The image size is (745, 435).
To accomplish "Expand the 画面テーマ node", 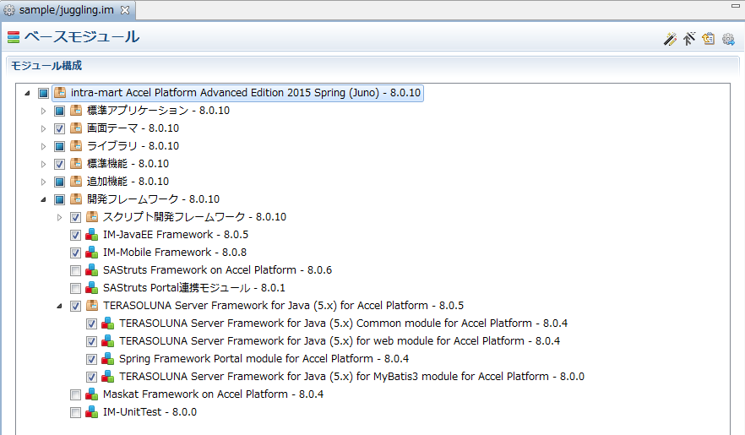I will (x=43, y=128).
